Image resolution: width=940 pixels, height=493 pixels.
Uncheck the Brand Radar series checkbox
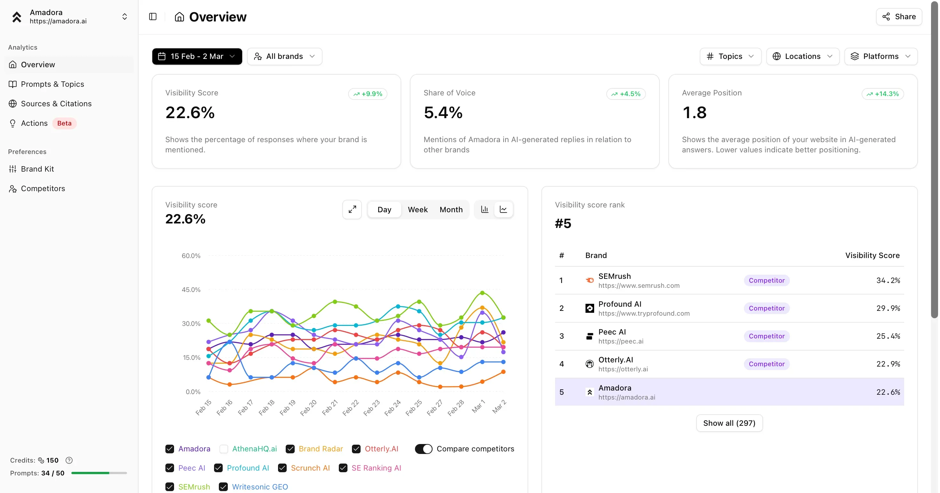coord(290,449)
